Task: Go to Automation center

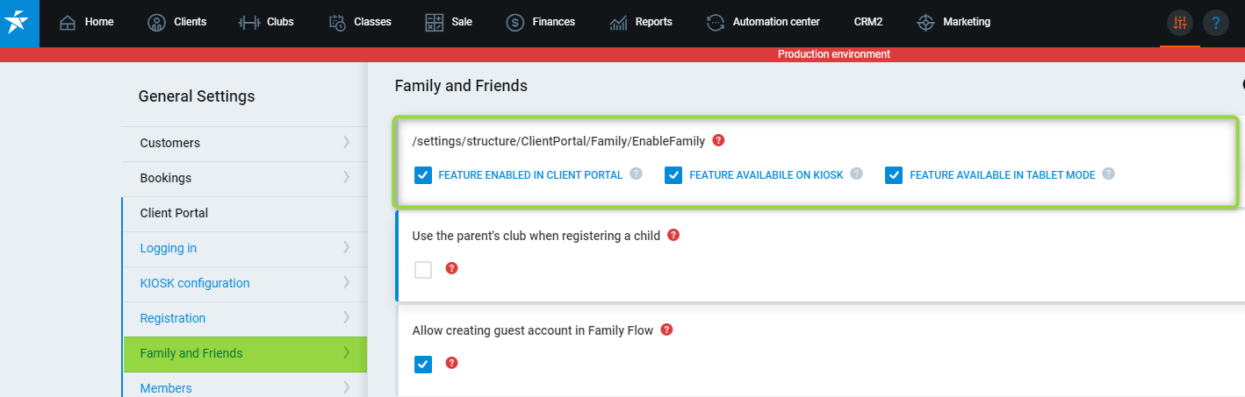Action: click(763, 22)
